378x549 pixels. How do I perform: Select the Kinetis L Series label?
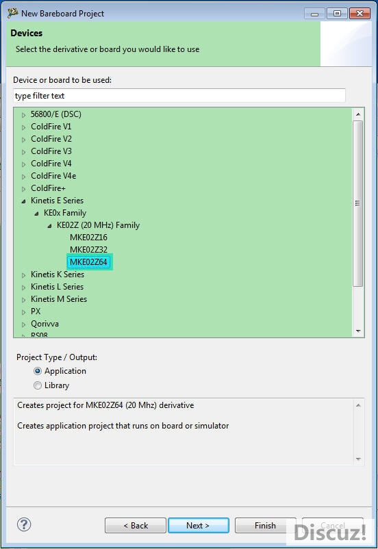click(x=57, y=287)
